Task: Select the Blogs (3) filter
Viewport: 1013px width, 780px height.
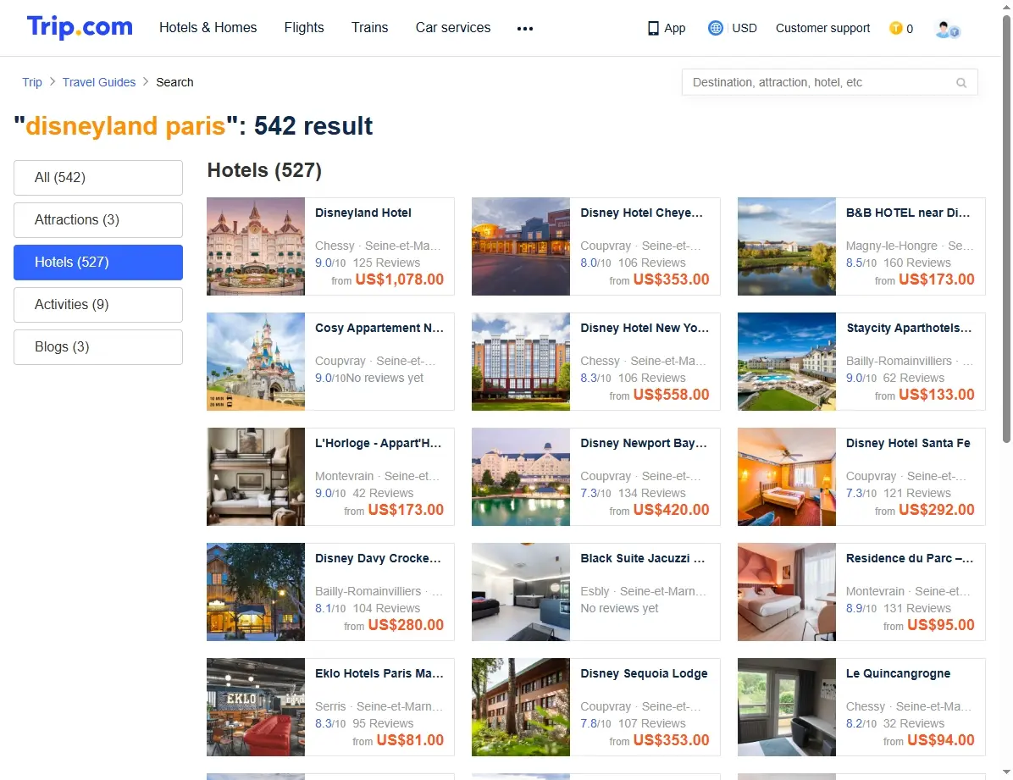Action: point(98,347)
